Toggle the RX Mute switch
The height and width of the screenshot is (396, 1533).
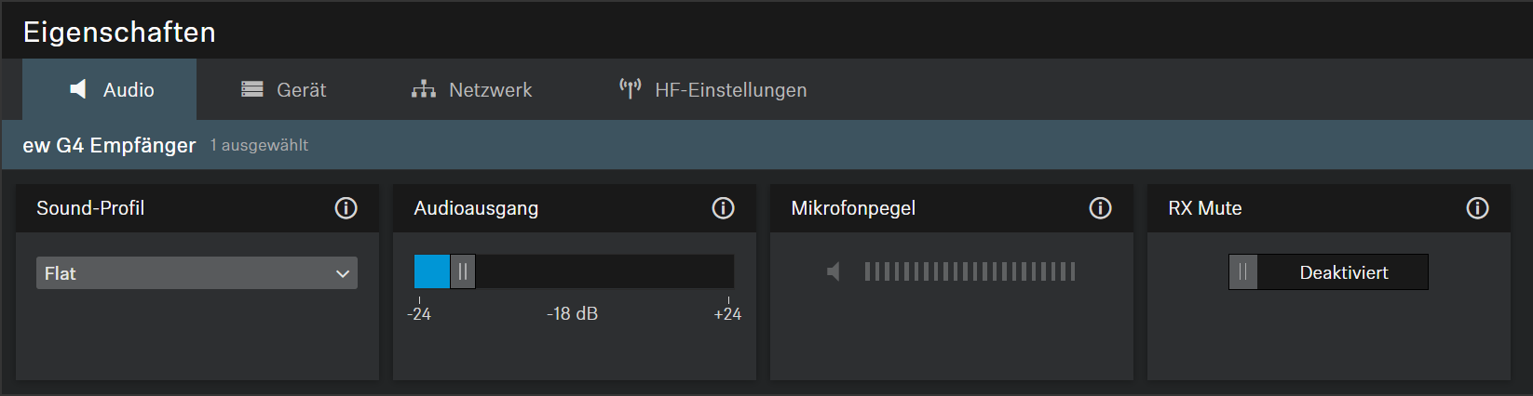pos(1243,272)
